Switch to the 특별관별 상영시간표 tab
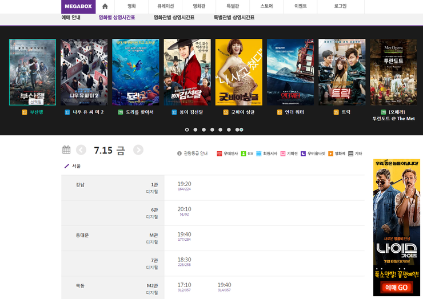 pyautogui.click(x=234, y=18)
